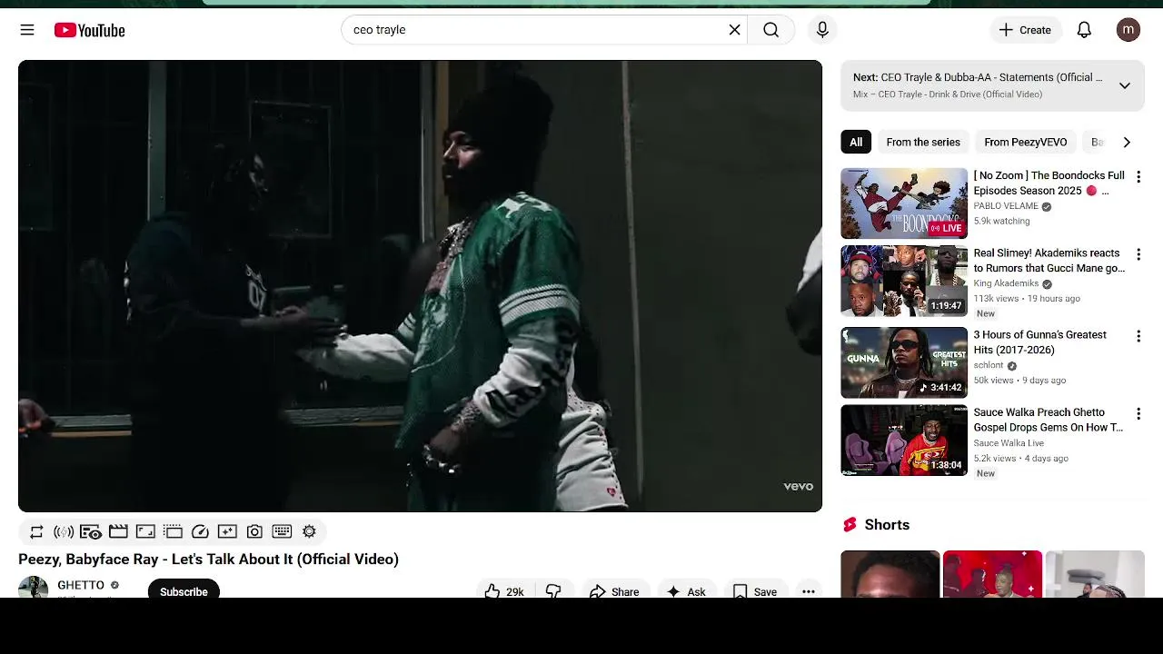Open 'Real Slimey! Akademiks reacts' video title
The image size is (1163, 654).
tap(1049, 261)
